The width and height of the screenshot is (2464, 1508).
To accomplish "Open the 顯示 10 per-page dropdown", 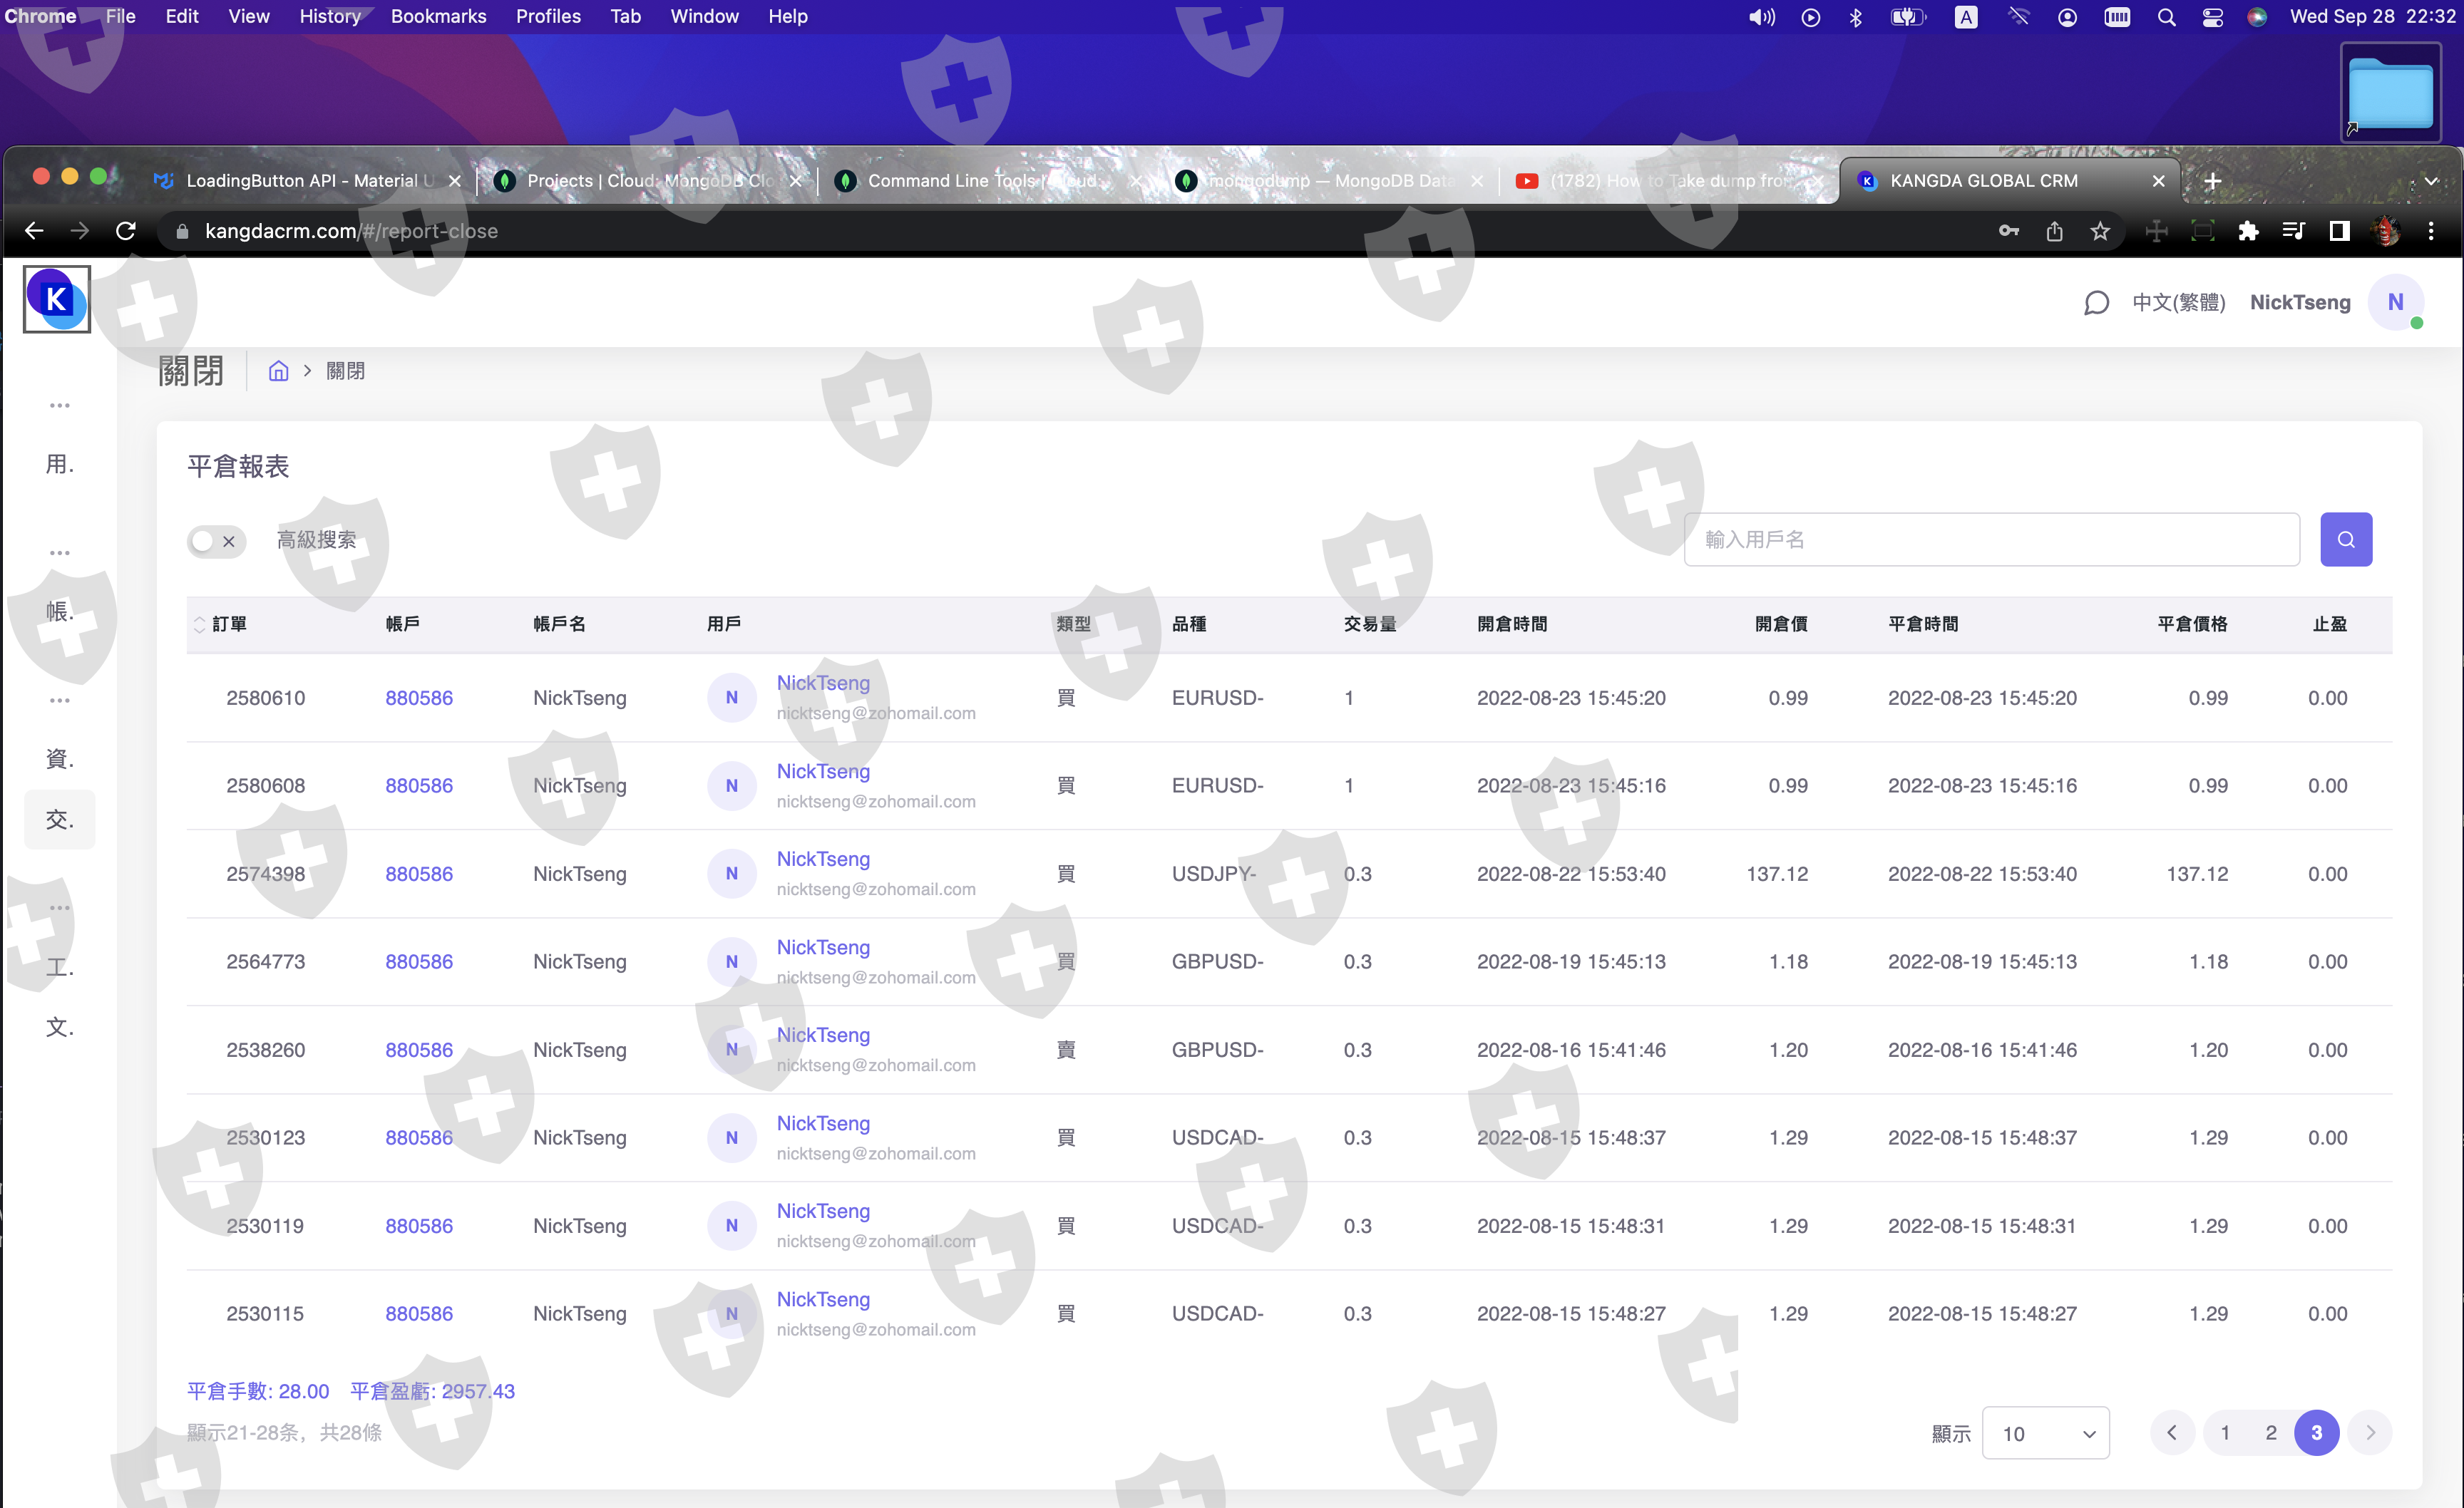I will [x=2045, y=1433].
